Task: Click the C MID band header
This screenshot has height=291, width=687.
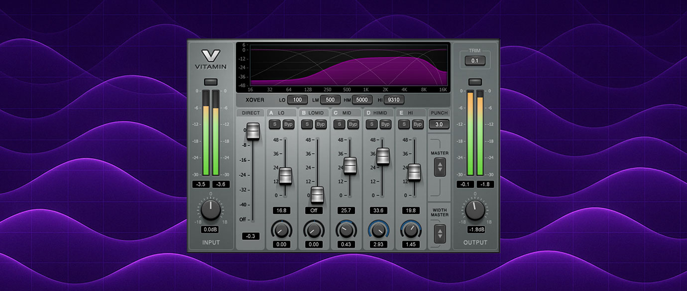Action: click(x=346, y=113)
